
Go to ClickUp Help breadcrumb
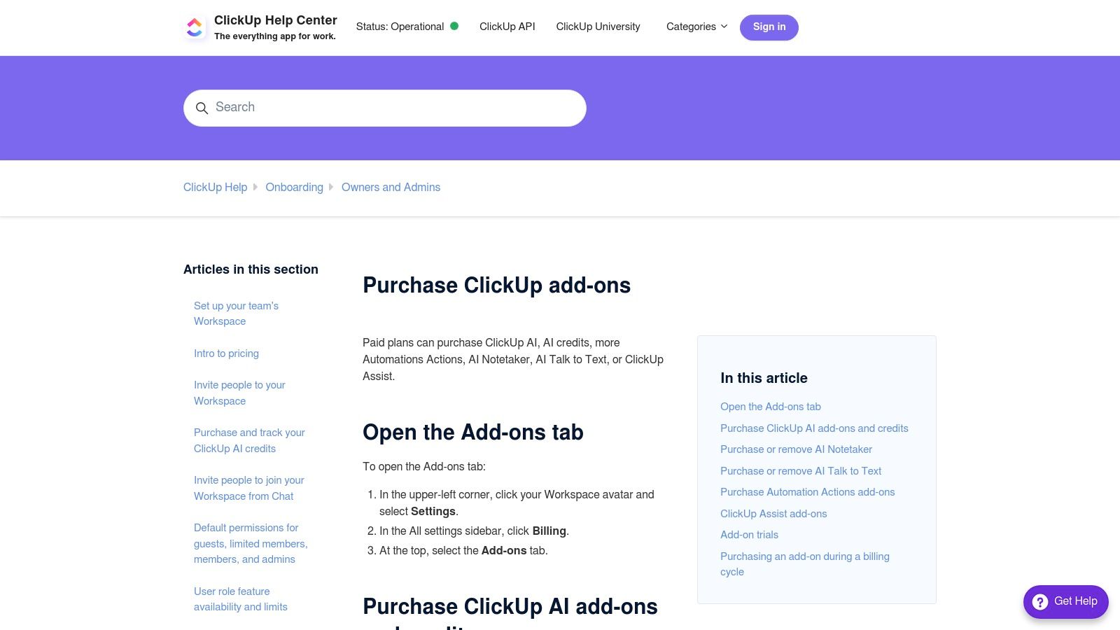click(x=216, y=188)
